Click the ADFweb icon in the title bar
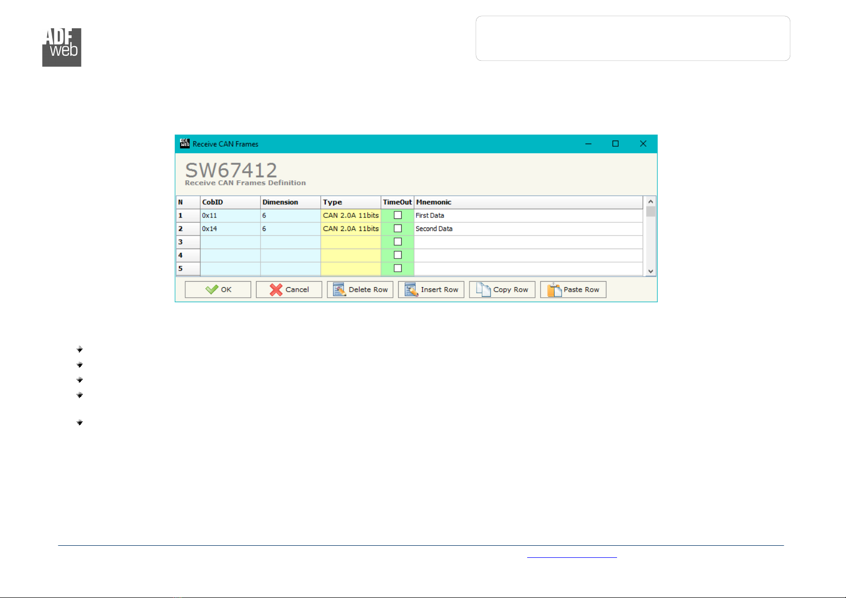The width and height of the screenshot is (846, 598). [185, 144]
